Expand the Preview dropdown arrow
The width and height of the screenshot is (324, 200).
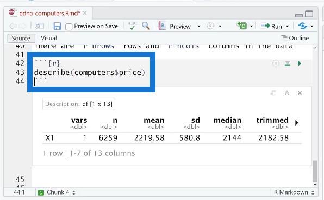coord(199,27)
